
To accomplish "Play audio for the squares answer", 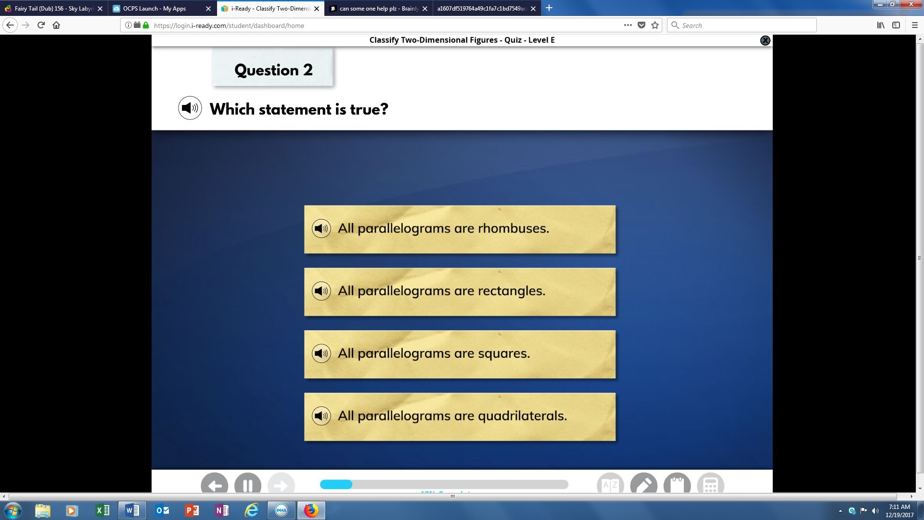I will pos(321,353).
